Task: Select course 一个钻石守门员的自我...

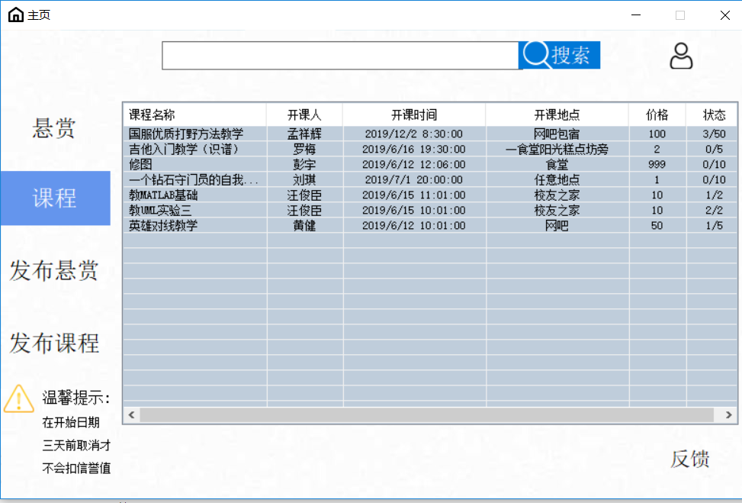Action: point(194,180)
